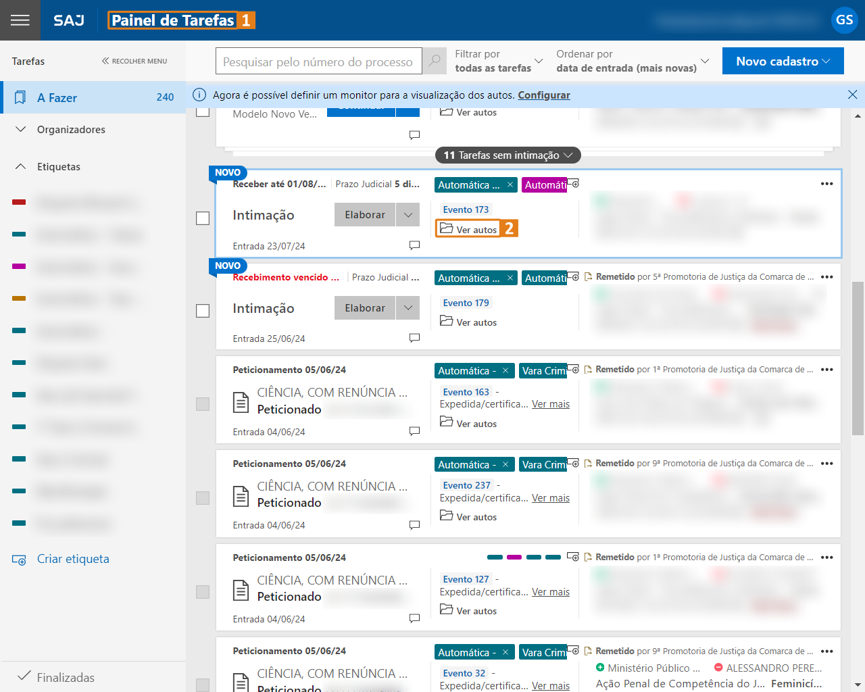This screenshot has width=865, height=692.
Task: Click the red etiqueta color swatch
Action: [x=19, y=202]
